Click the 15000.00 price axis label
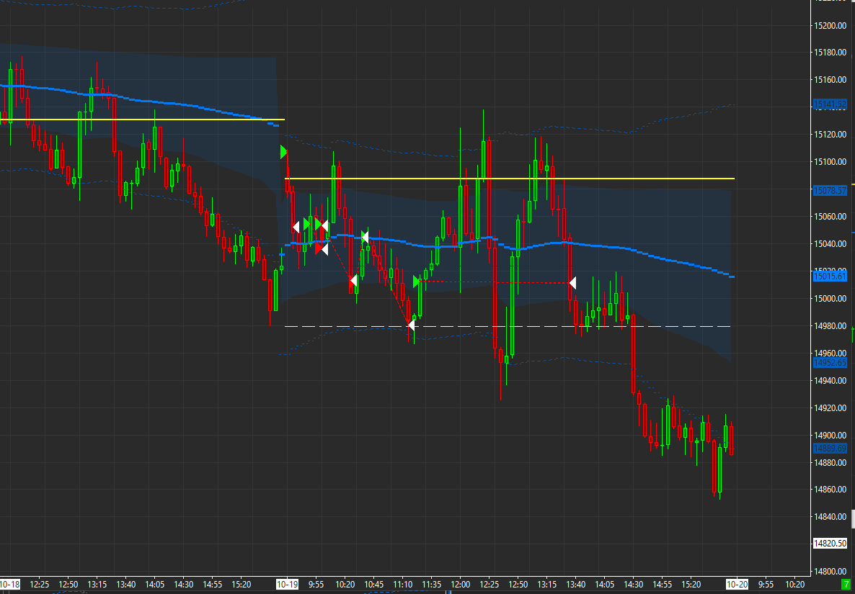Viewport: 855px width, 594px height. click(x=831, y=299)
